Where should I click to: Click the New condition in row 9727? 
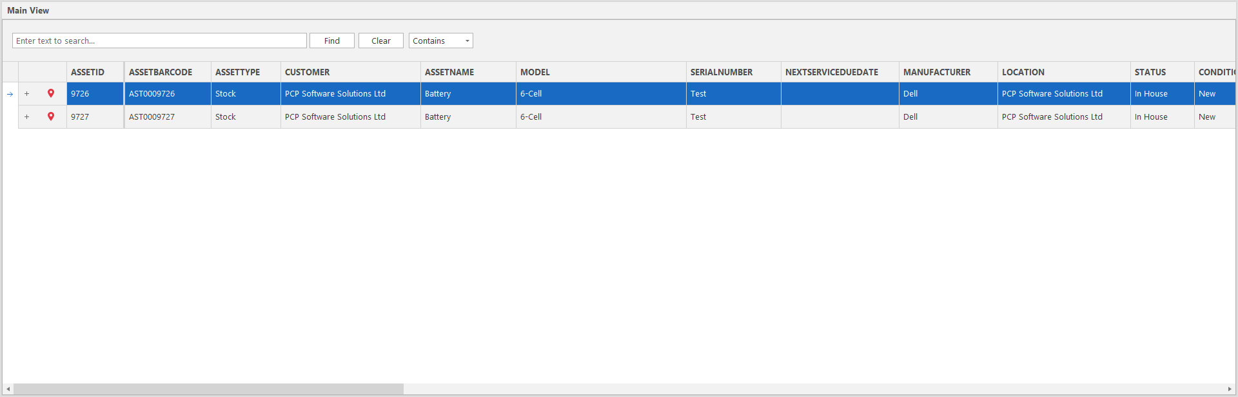1215,116
